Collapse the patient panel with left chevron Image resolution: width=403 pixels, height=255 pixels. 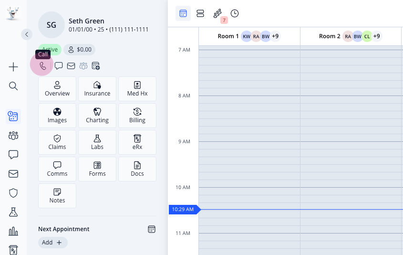pos(27,34)
